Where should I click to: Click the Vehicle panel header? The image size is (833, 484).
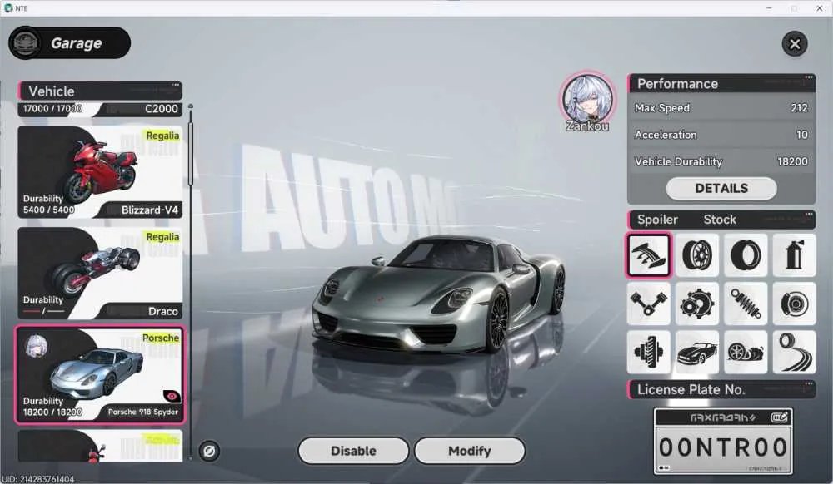pos(100,91)
